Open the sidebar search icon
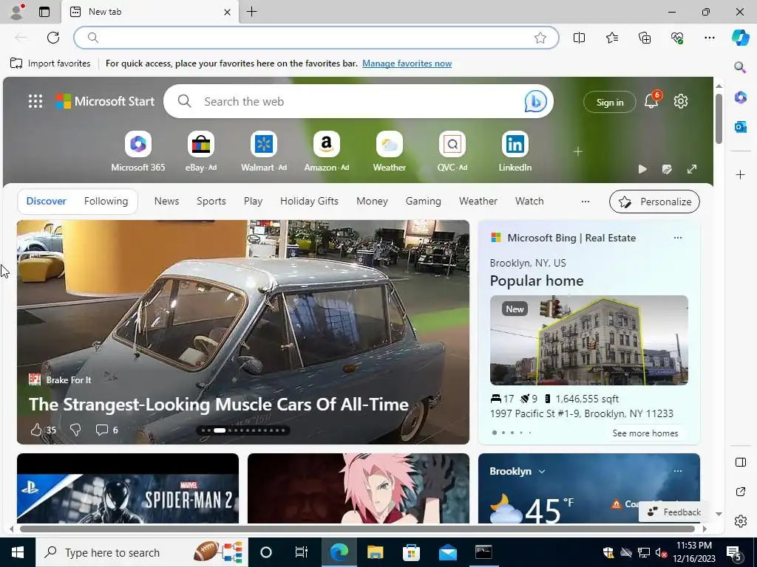The width and height of the screenshot is (757, 567). [740, 67]
